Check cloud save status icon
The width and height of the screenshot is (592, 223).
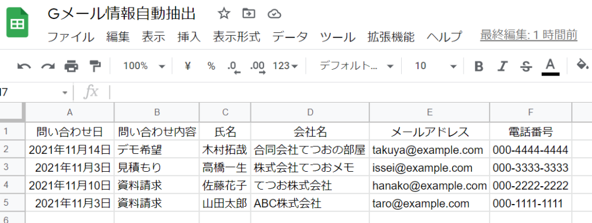point(274,14)
